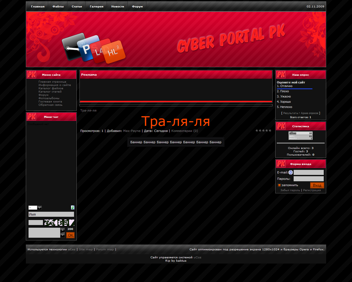Rate the post with the fifth star
This screenshot has width=352, height=282.
click(270, 131)
